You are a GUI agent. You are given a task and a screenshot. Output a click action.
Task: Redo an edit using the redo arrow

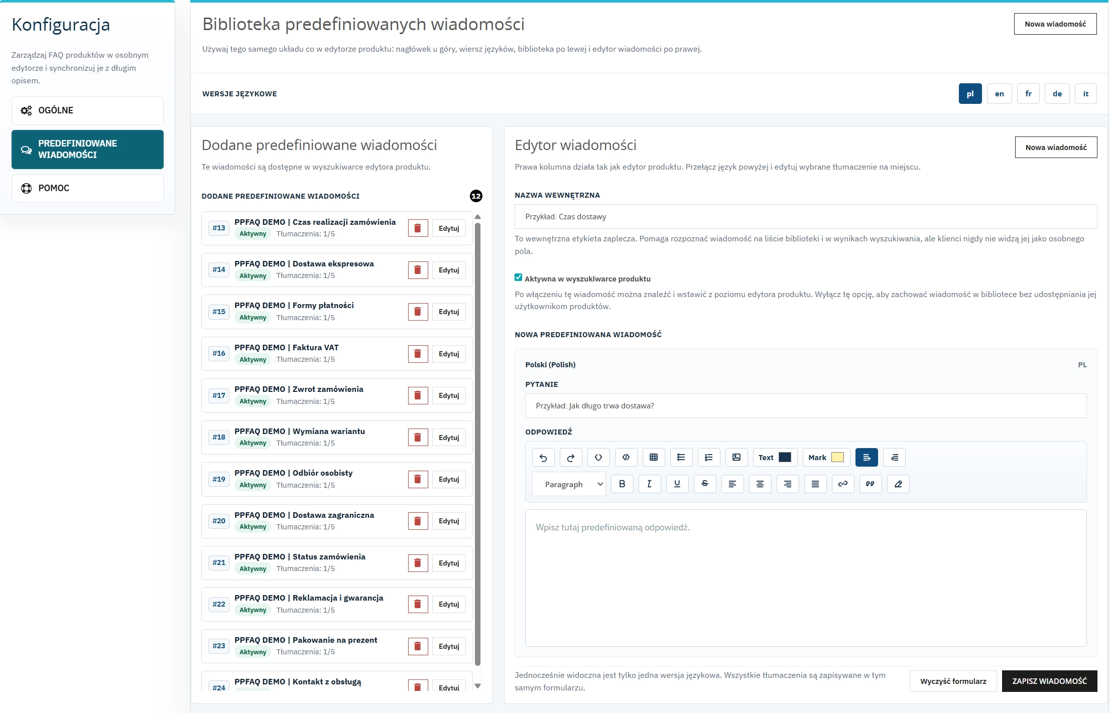(x=571, y=457)
